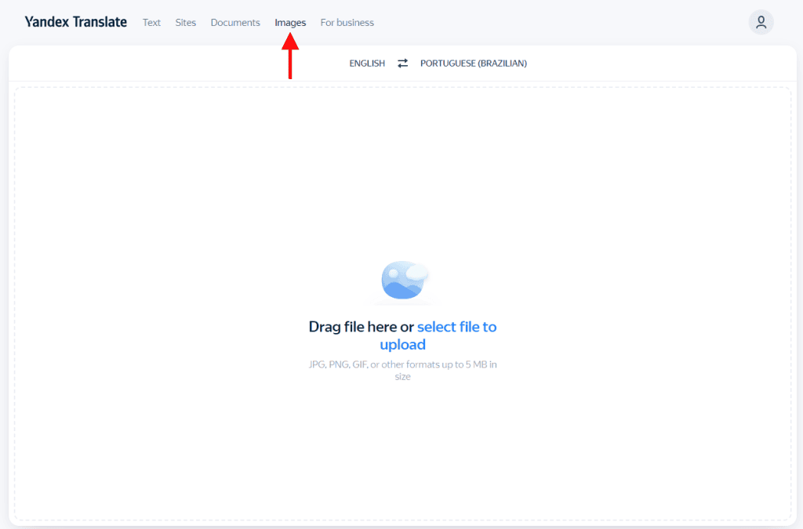Click the "size" text under the upload prompt
803x529 pixels.
pyautogui.click(x=402, y=377)
